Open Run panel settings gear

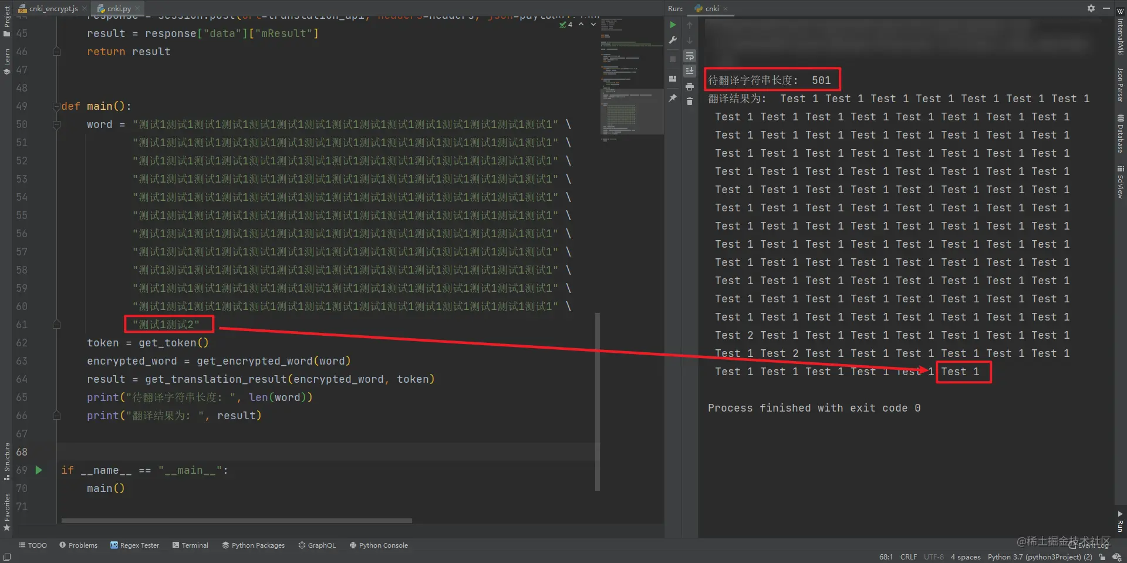[x=1091, y=8]
